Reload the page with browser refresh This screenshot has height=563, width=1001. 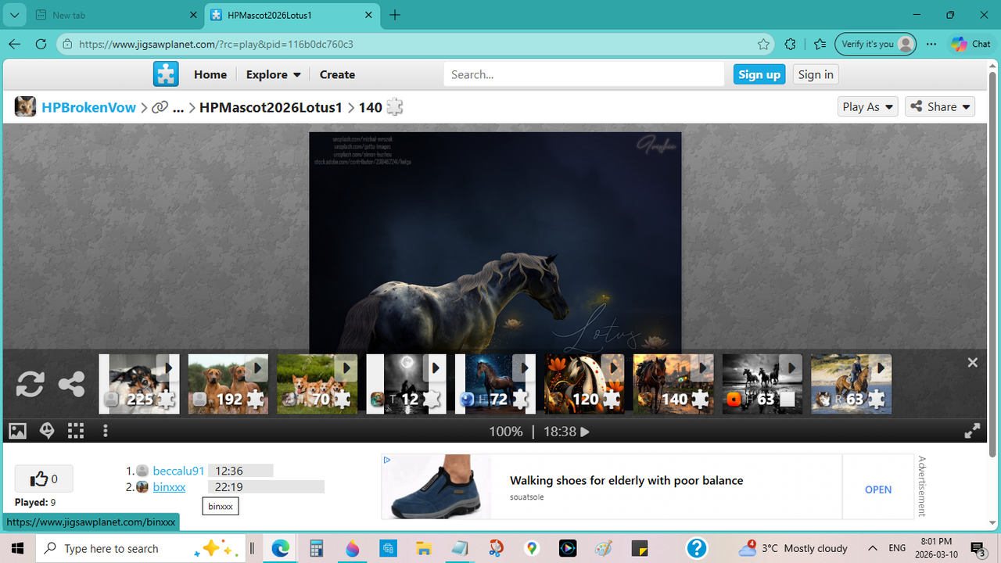pos(41,44)
